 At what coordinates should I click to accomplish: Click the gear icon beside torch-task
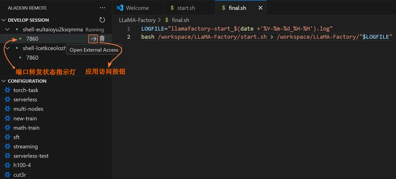[x=8, y=90]
